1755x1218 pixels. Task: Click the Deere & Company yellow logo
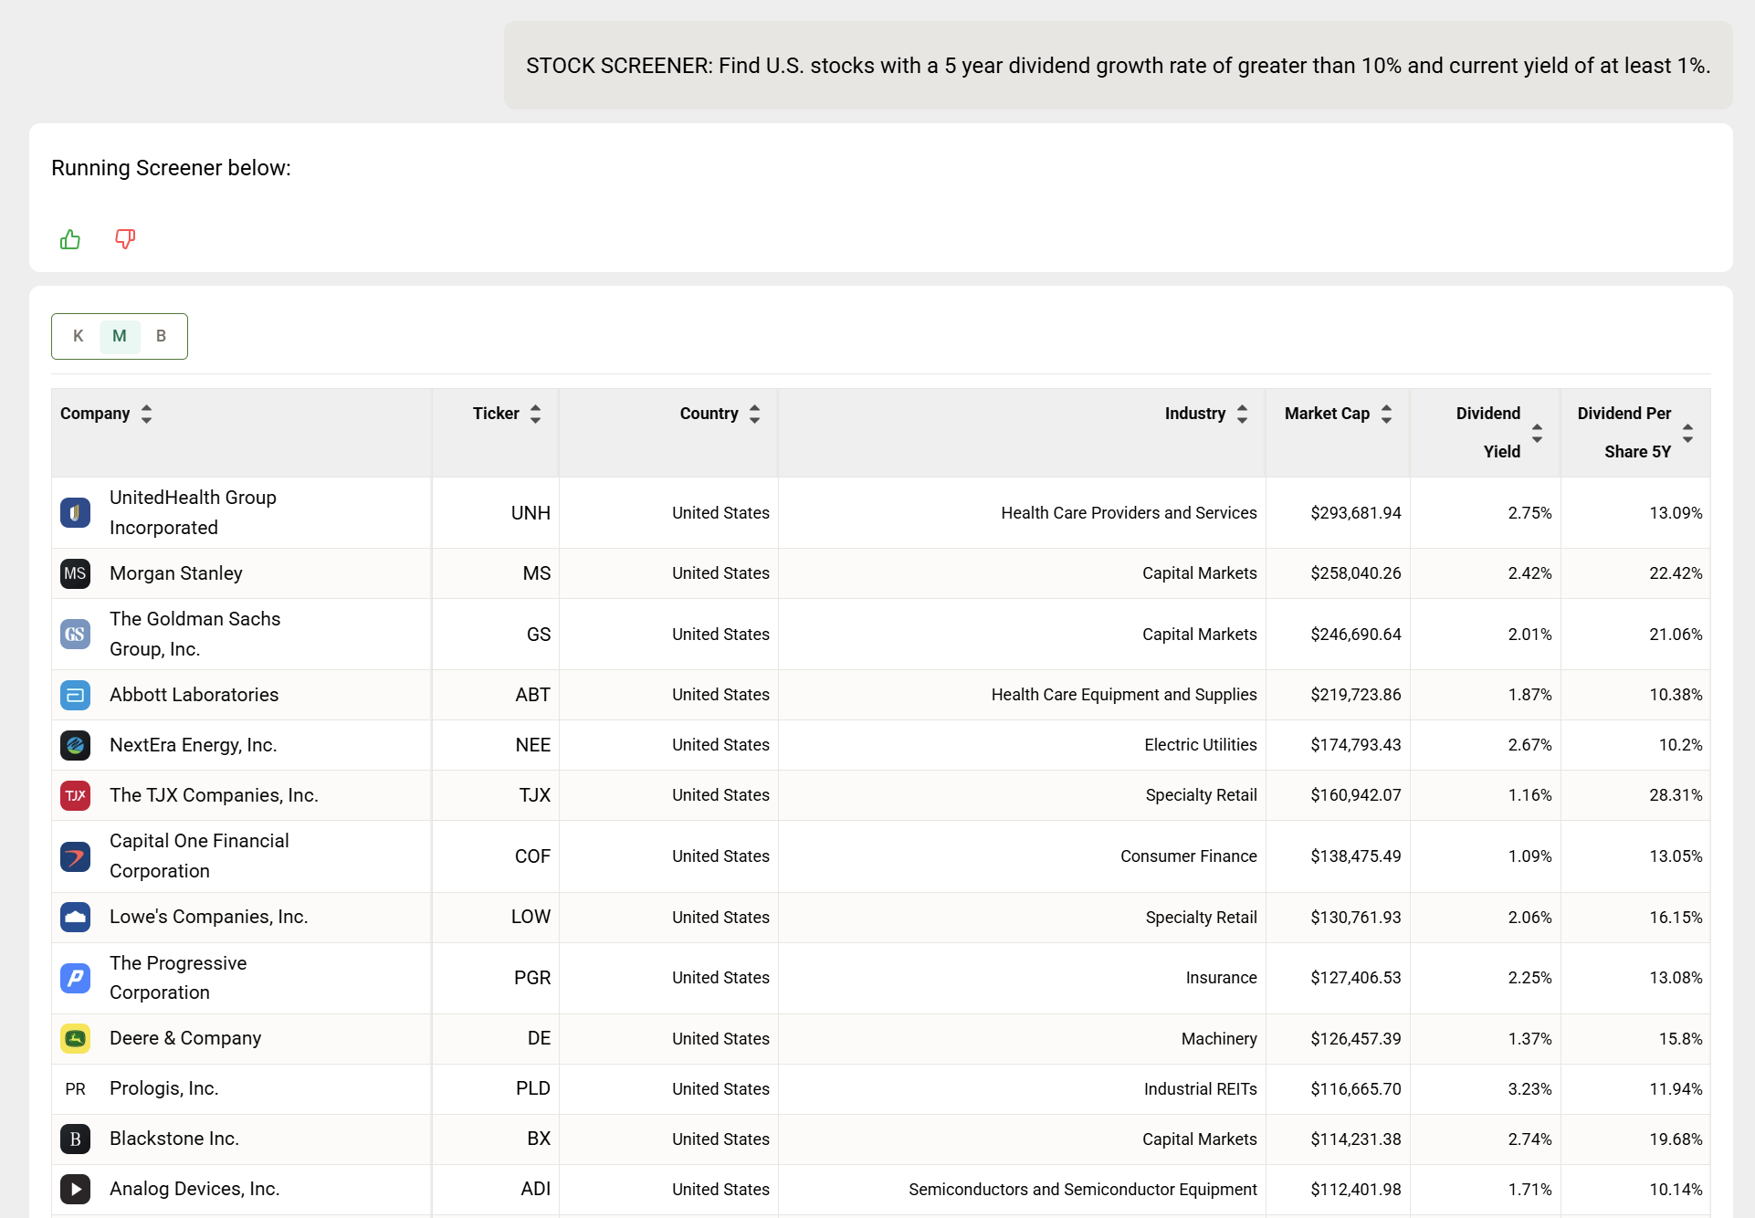coord(75,1039)
